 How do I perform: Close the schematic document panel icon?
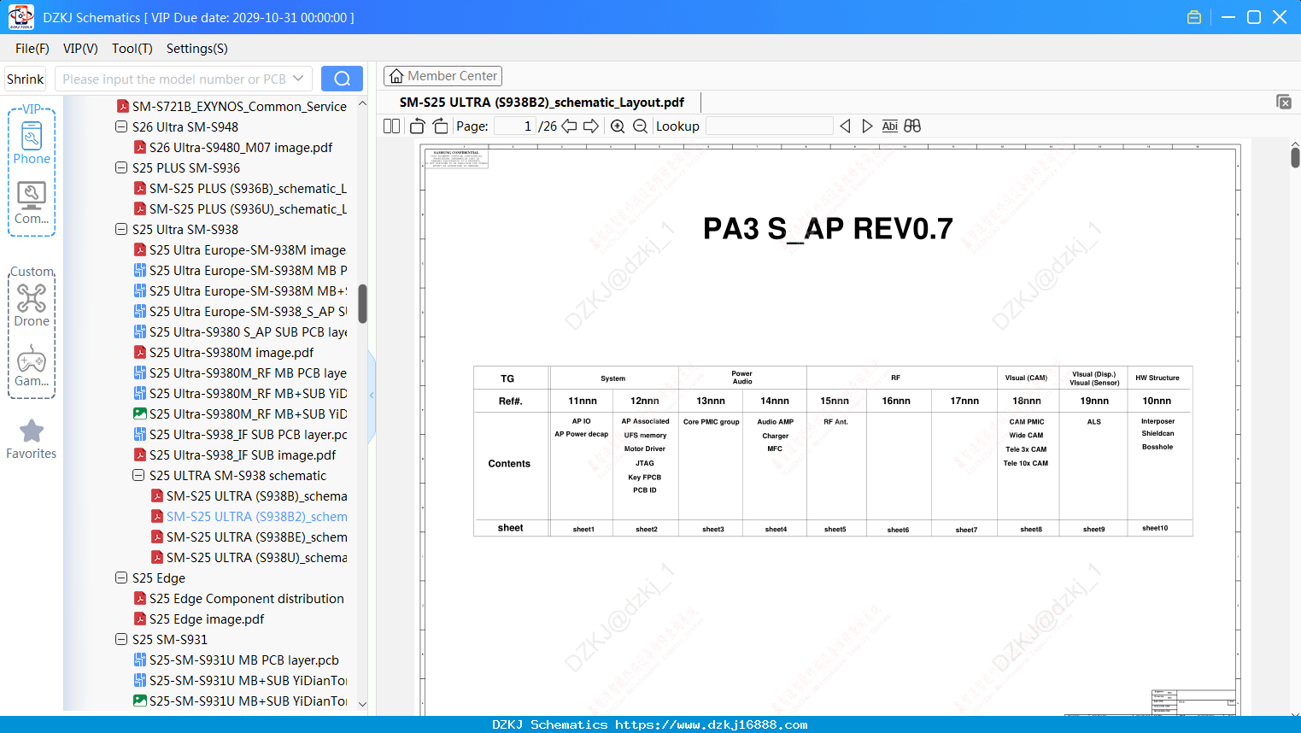click(1284, 102)
